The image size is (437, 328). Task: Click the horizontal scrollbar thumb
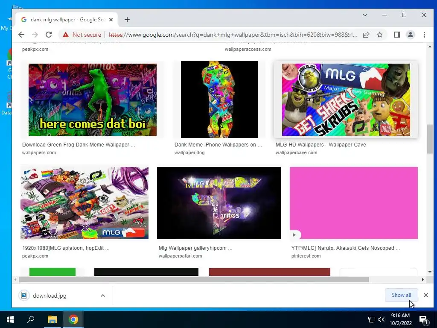point(194,279)
